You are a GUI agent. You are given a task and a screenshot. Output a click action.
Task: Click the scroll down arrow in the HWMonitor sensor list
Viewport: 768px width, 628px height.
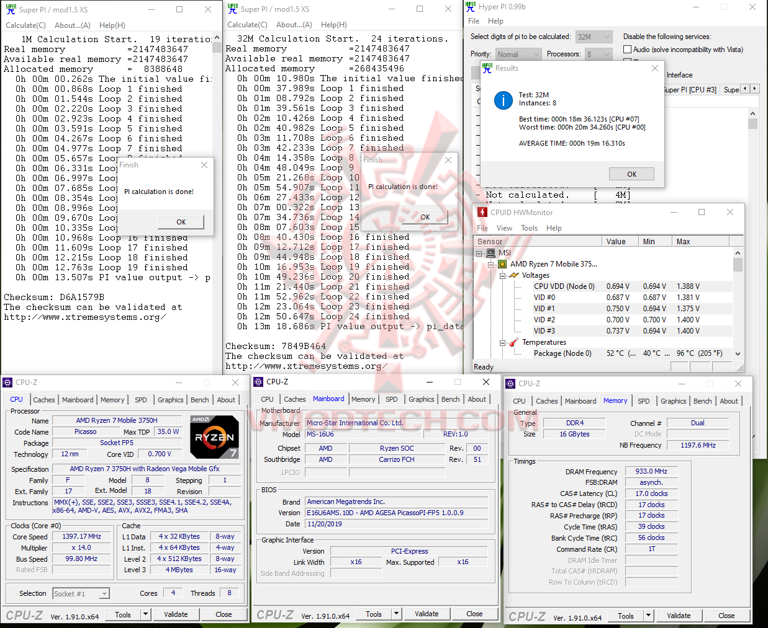coord(738,353)
